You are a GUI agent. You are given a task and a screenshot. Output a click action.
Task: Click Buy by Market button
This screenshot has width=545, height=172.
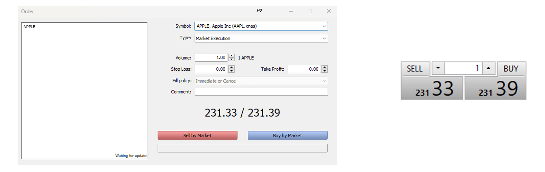(287, 136)
